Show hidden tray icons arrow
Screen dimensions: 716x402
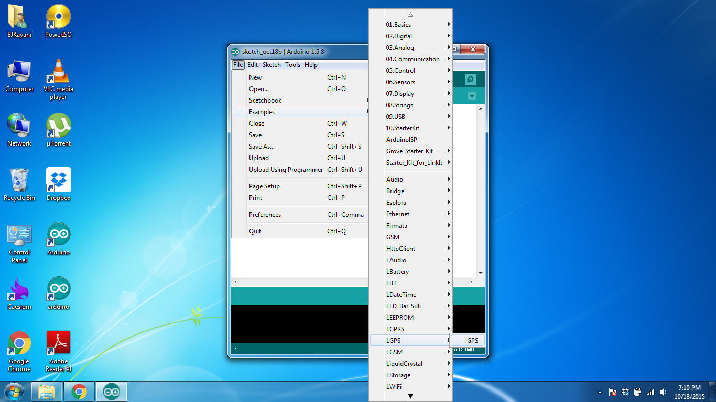pos(600,392)
